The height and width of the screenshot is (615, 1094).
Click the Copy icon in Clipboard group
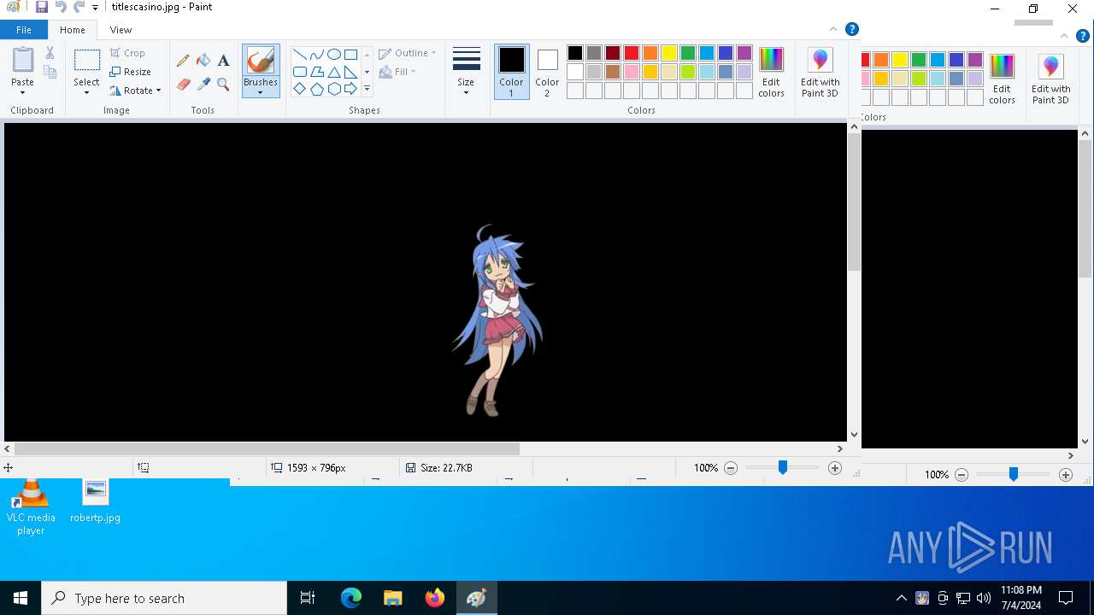pyautogui.click(x=50, y=73)
